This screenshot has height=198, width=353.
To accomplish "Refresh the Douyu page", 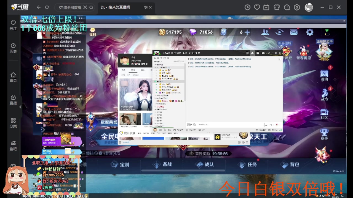I will click(47, 7).
